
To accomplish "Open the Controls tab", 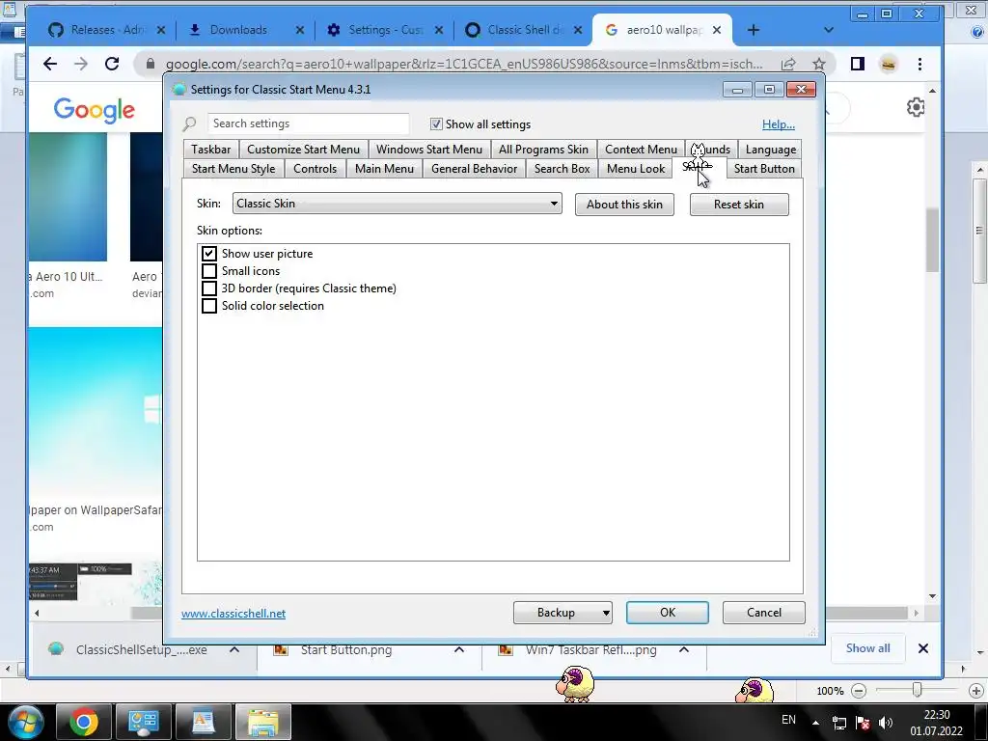I will coord(316,168).
